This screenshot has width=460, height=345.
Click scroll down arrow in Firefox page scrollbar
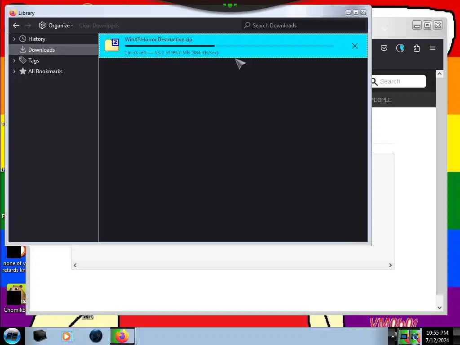click(439, 307)
